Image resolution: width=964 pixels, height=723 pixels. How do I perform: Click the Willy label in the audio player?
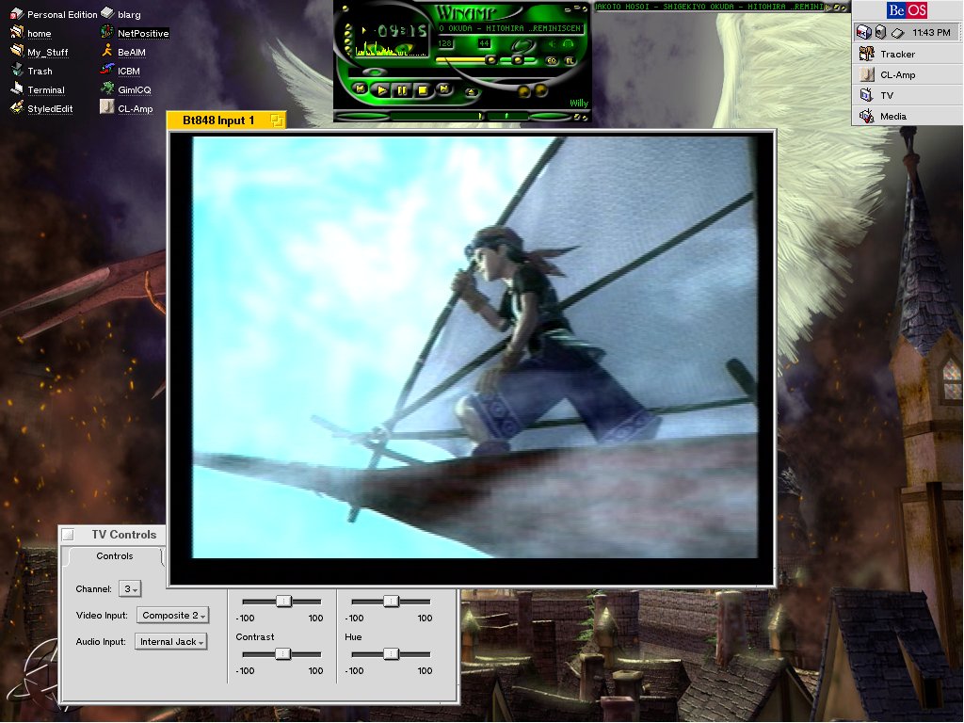pyautogui.click(x=579, y=104)
